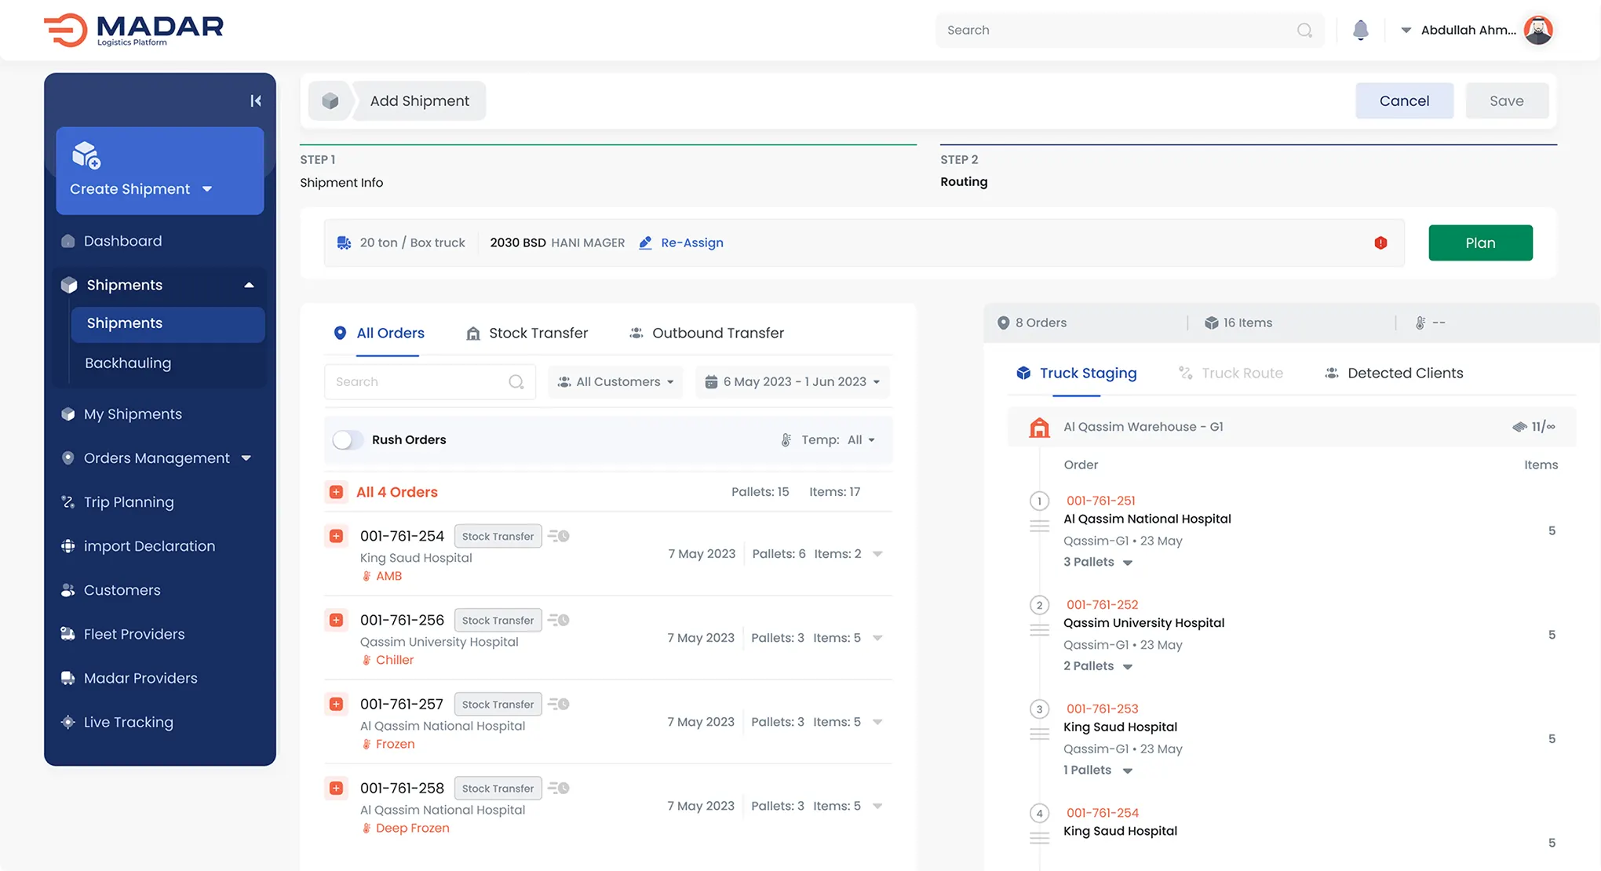This screenshot has height=871, width=1601.
Task: Click the red plus icon for order 001-761-256
Action: [336, 620]
